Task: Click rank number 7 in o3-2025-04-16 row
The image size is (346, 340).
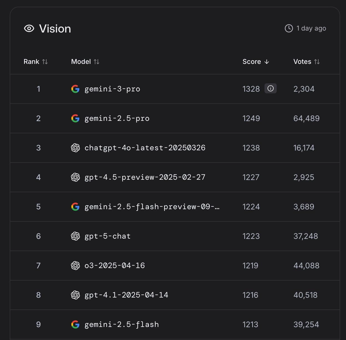Action: [x=39, y=266]
